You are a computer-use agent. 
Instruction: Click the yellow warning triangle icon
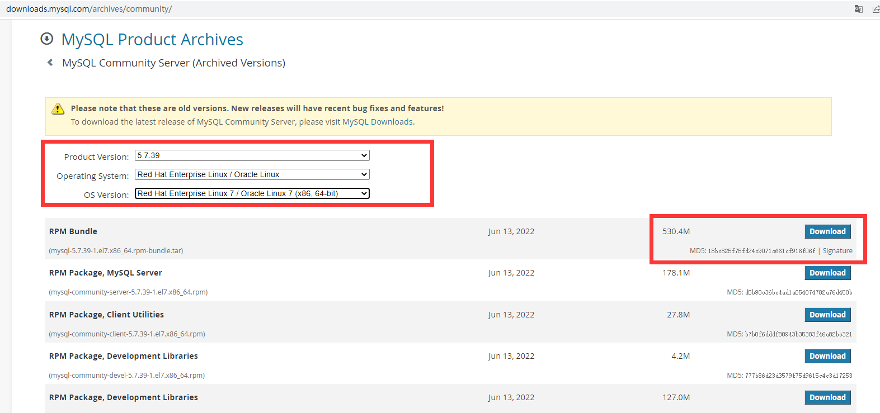pos(58,108)
